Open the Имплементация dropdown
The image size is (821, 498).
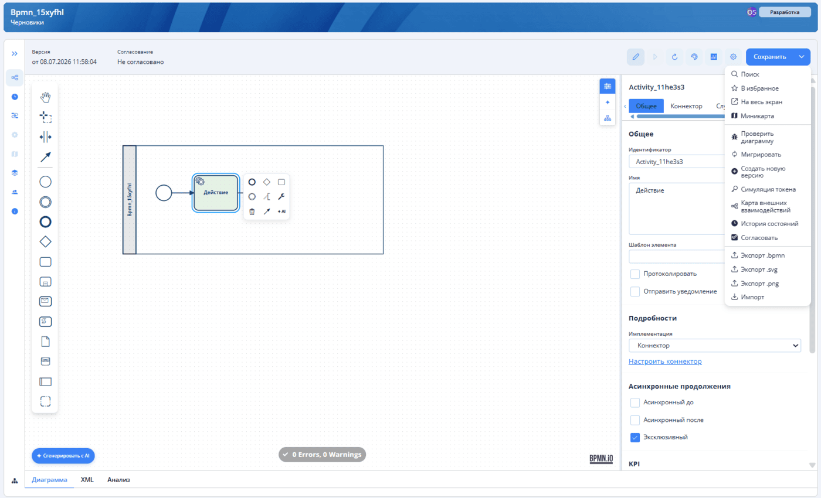click(x=715, y=346)
